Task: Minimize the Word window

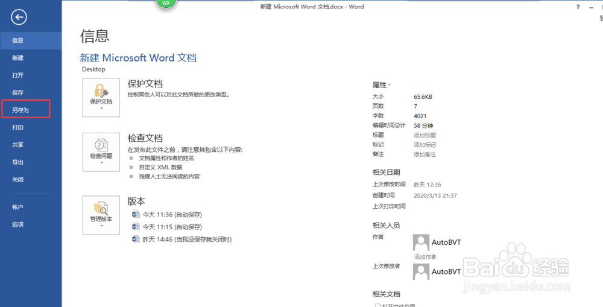Action: (591, 7)
